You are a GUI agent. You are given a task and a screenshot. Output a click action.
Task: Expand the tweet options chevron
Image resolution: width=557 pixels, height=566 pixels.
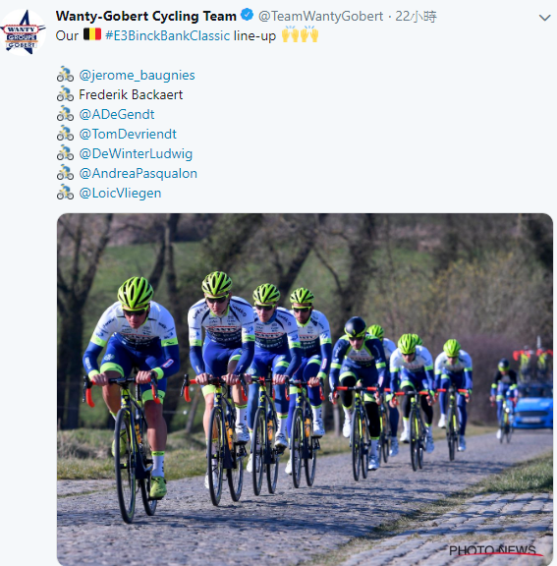tap(544, 18)
